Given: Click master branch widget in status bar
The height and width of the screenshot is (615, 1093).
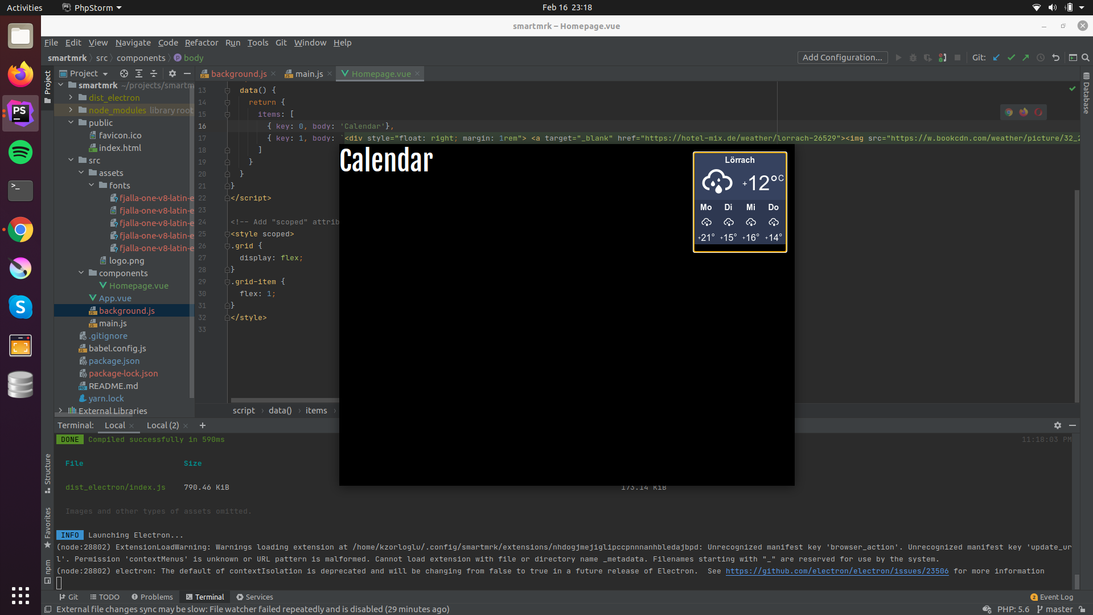Looking at the screenshot, I should tap(1055, 609).
